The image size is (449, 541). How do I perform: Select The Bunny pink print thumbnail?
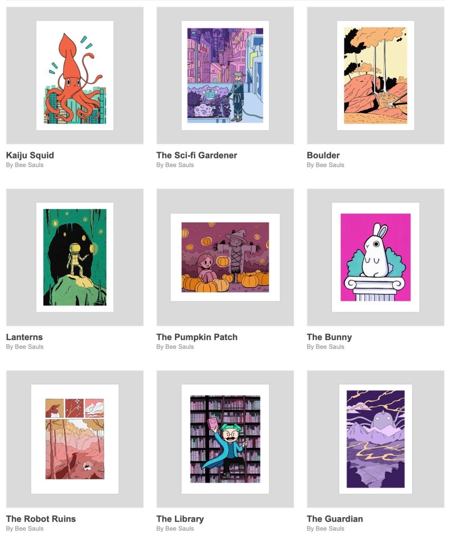point(376,257)
